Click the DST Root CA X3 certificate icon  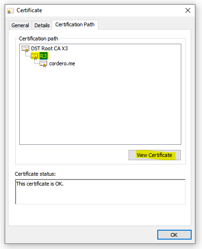[25, 48]
